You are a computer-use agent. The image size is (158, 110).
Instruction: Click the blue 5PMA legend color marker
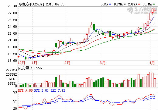110,4
